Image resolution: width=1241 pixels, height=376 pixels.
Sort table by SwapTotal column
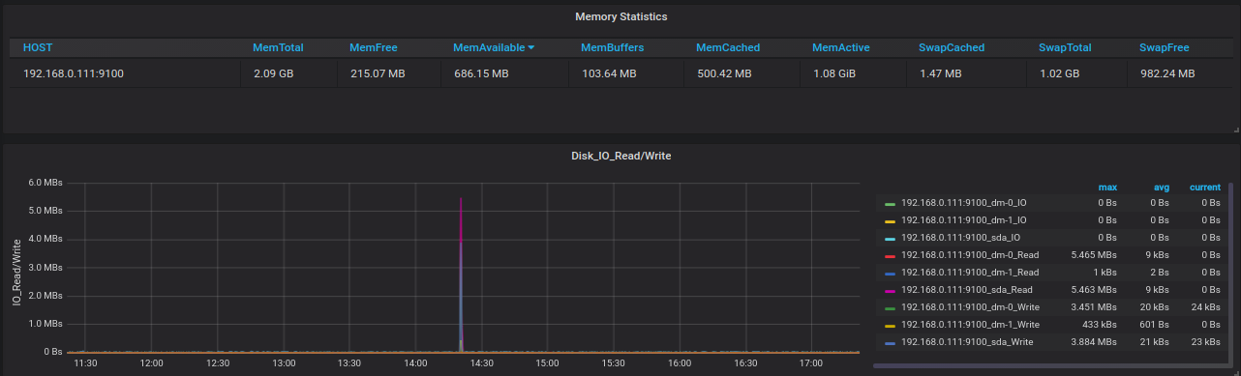(1065, 47)
